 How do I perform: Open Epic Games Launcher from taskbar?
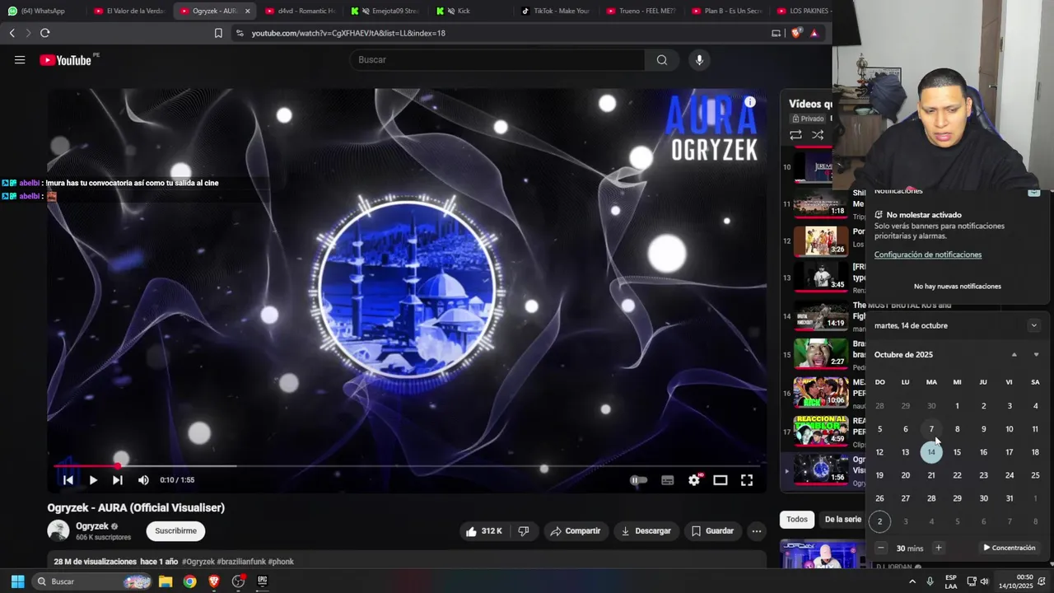tap(263, 581)
